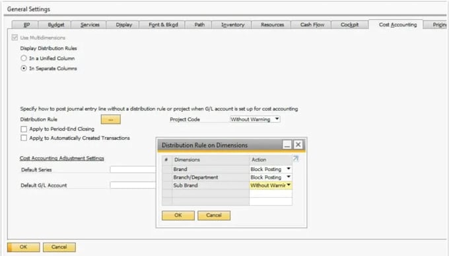Select the Brand dimension cell
449x256 pixels.
(x=211, y=170)
